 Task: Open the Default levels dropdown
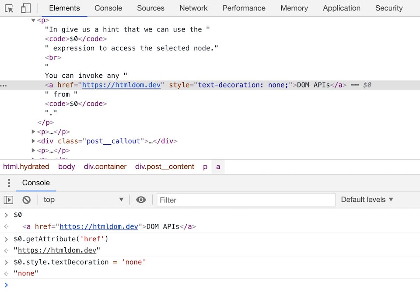pos(367,200)
